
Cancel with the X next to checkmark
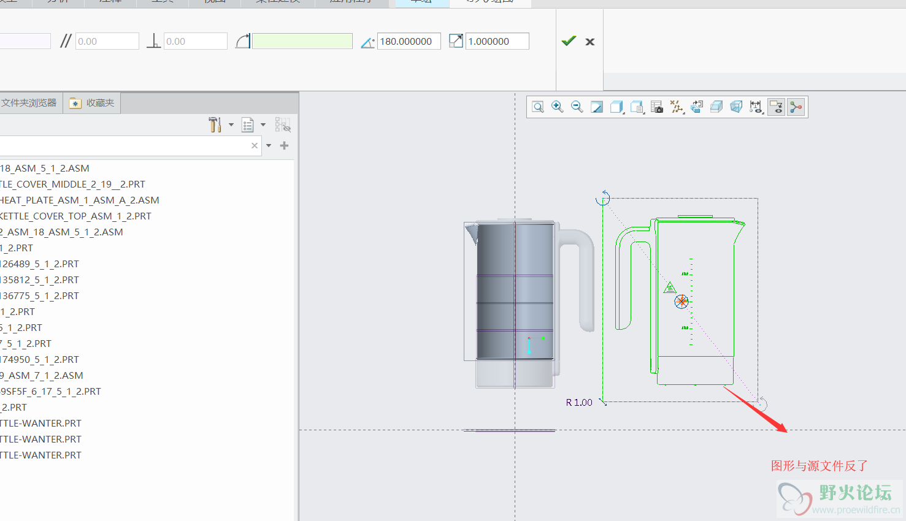590,42
